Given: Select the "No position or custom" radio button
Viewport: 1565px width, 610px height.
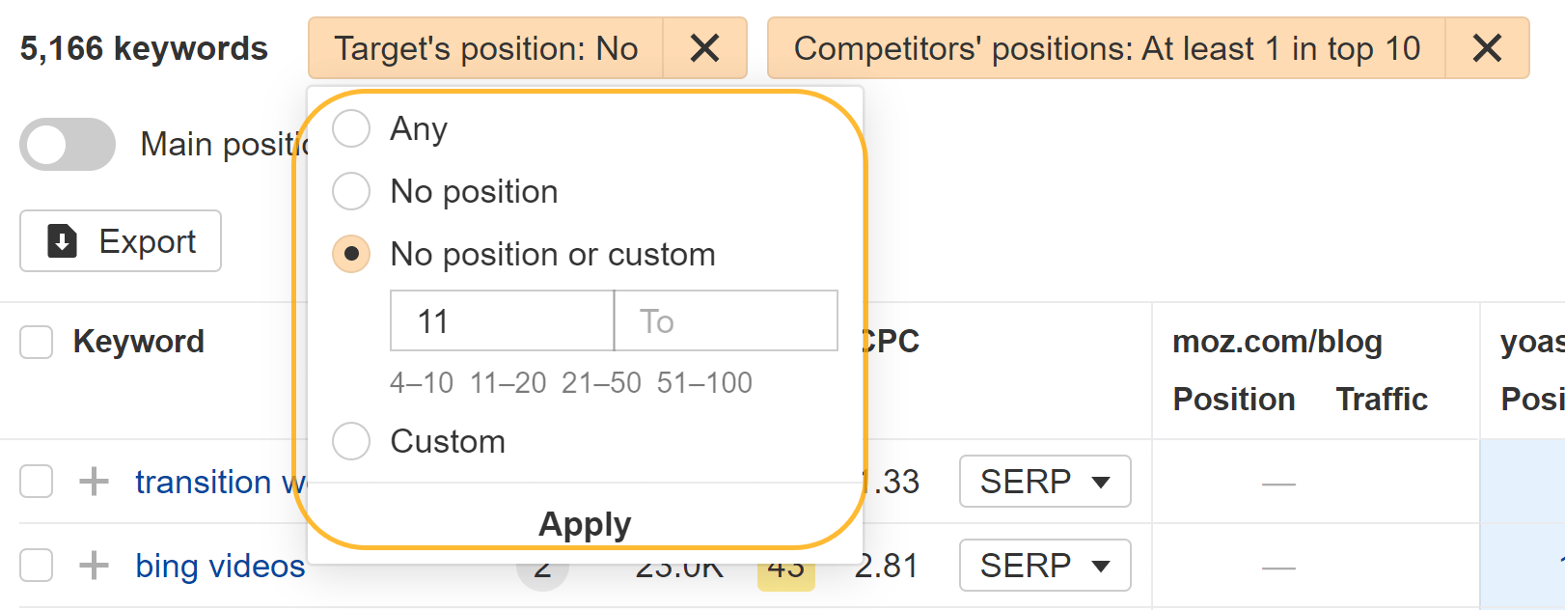Looking at the screenshot, I should coord(351,253).
